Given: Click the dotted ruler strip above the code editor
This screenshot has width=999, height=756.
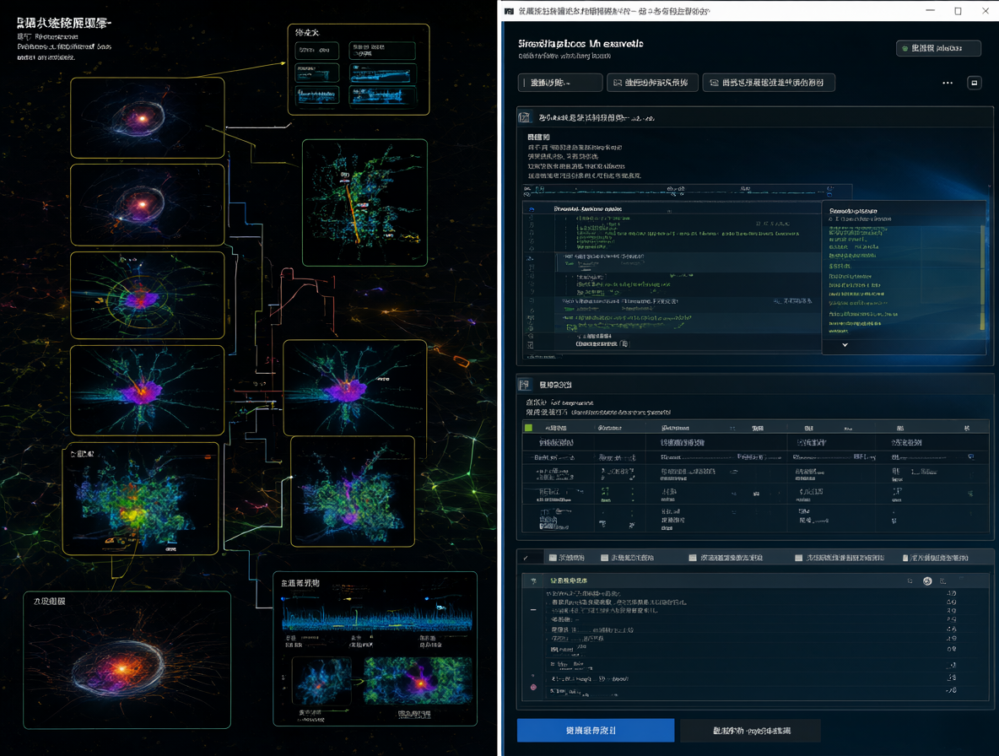Looking at the screenshot, I should (687, 190).
